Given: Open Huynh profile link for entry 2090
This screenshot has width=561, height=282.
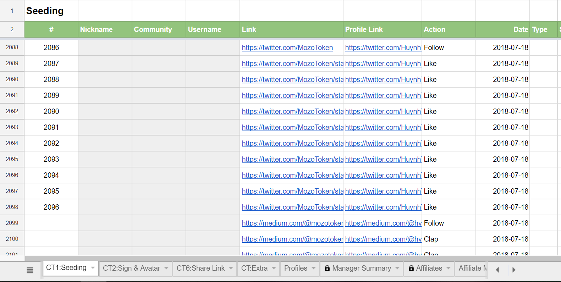Looking at the screenshot, I should pos(383,111).
